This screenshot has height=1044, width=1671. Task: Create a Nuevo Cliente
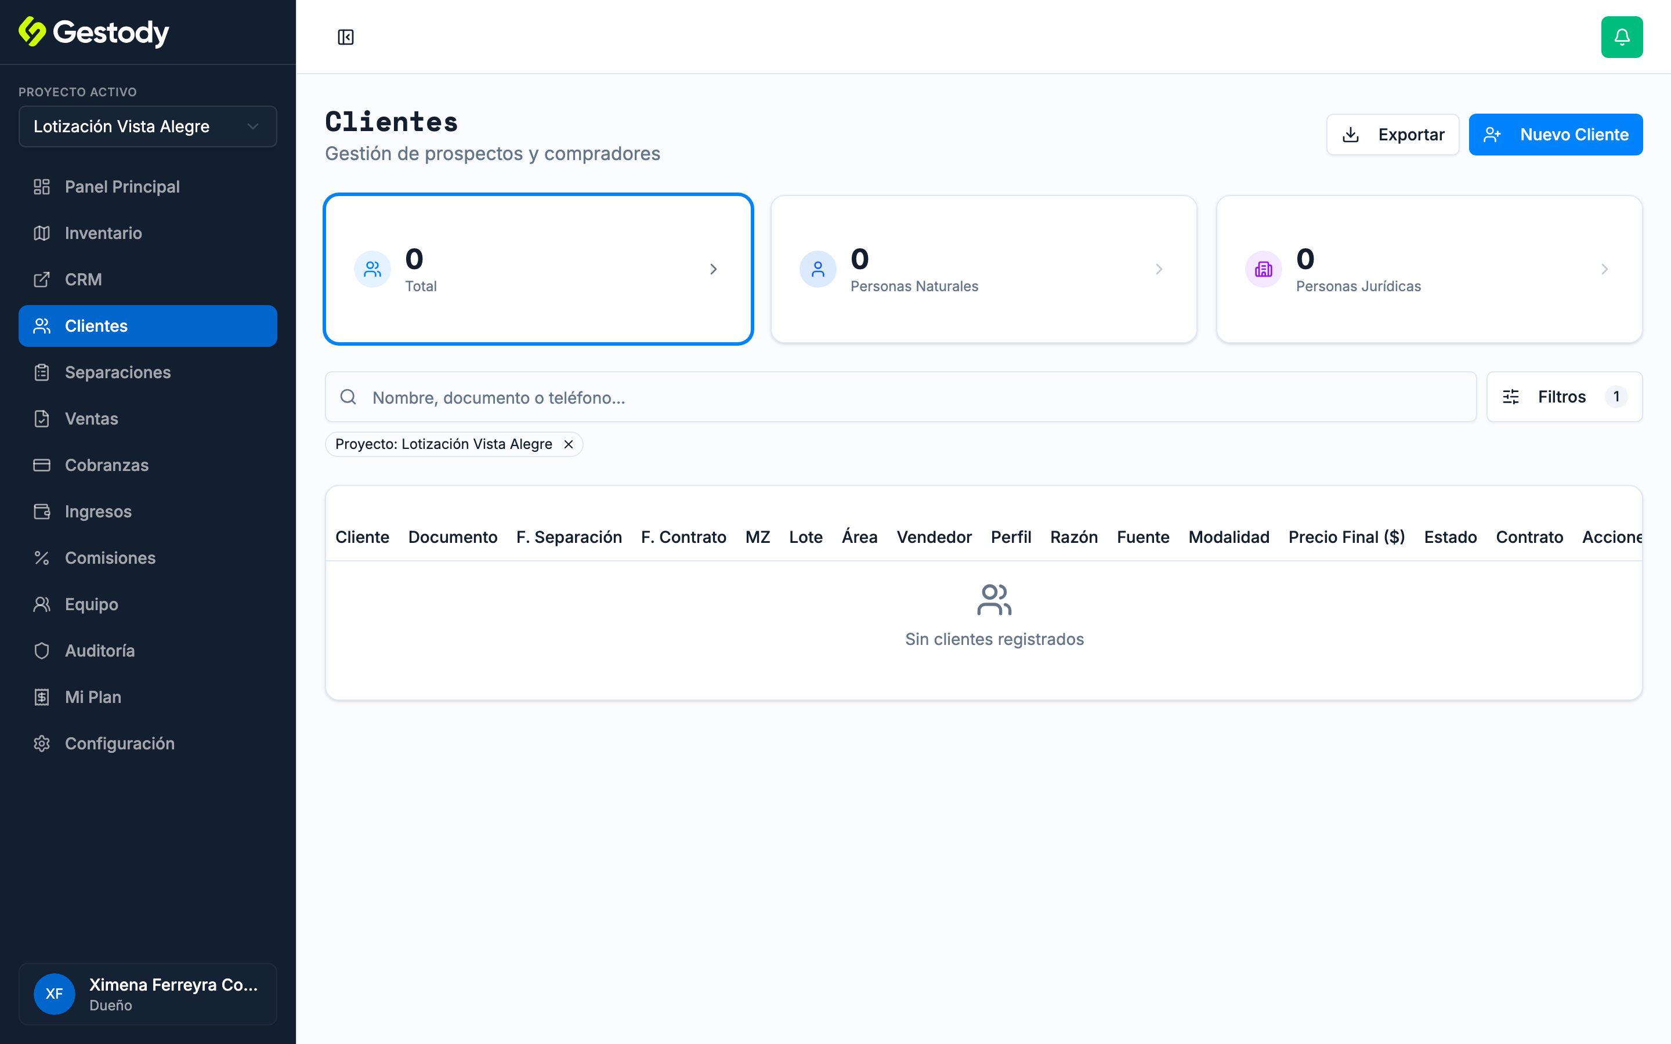(1555, 135)
